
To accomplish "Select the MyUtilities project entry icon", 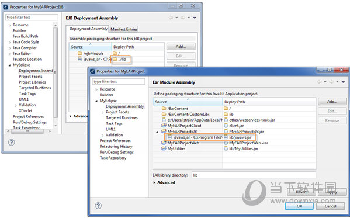I will (x=164, y=148).
